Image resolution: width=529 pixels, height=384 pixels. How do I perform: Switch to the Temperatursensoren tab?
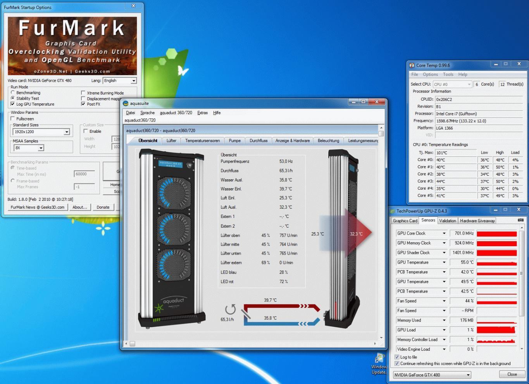202,141
